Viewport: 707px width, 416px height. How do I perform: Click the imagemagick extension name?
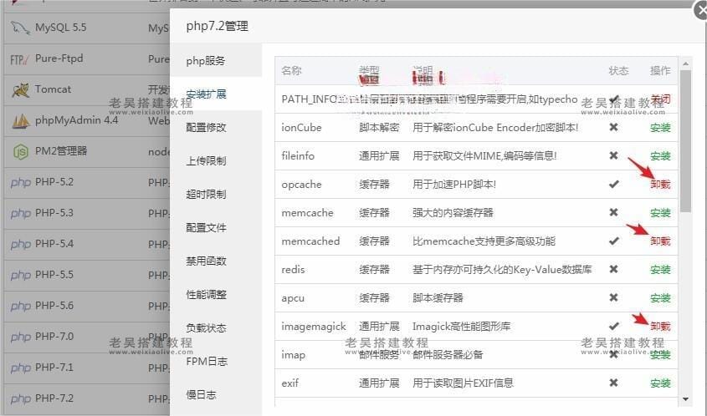pyautogui.click(x=314, y=327)
